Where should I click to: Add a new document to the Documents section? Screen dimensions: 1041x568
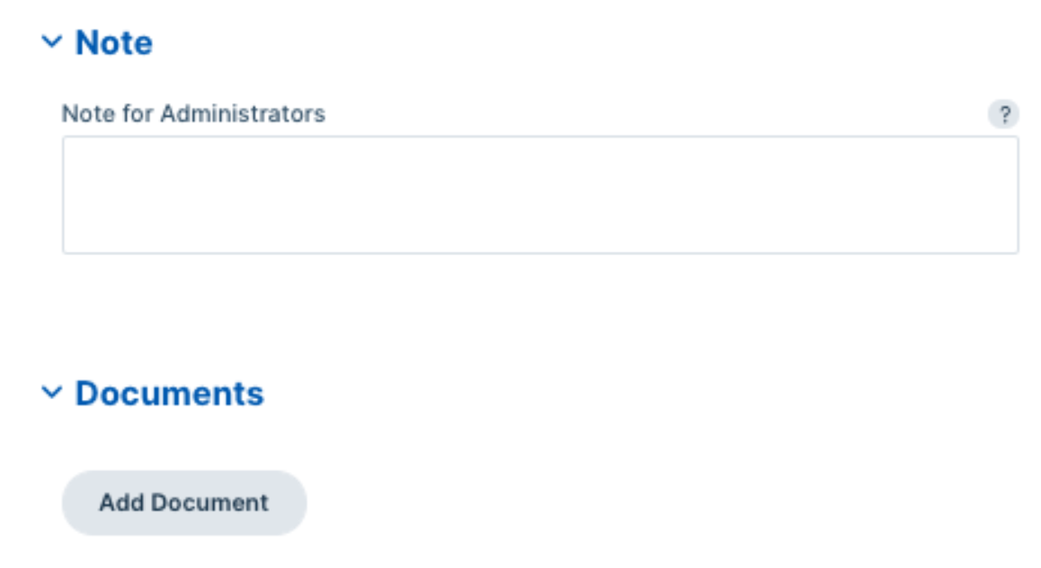tap(184, 503)
